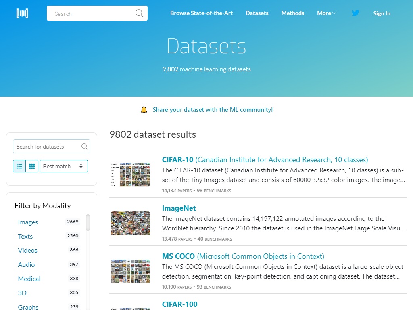413x310 pixels.
Task: Filter by Images modality
Action: [28, 222]
